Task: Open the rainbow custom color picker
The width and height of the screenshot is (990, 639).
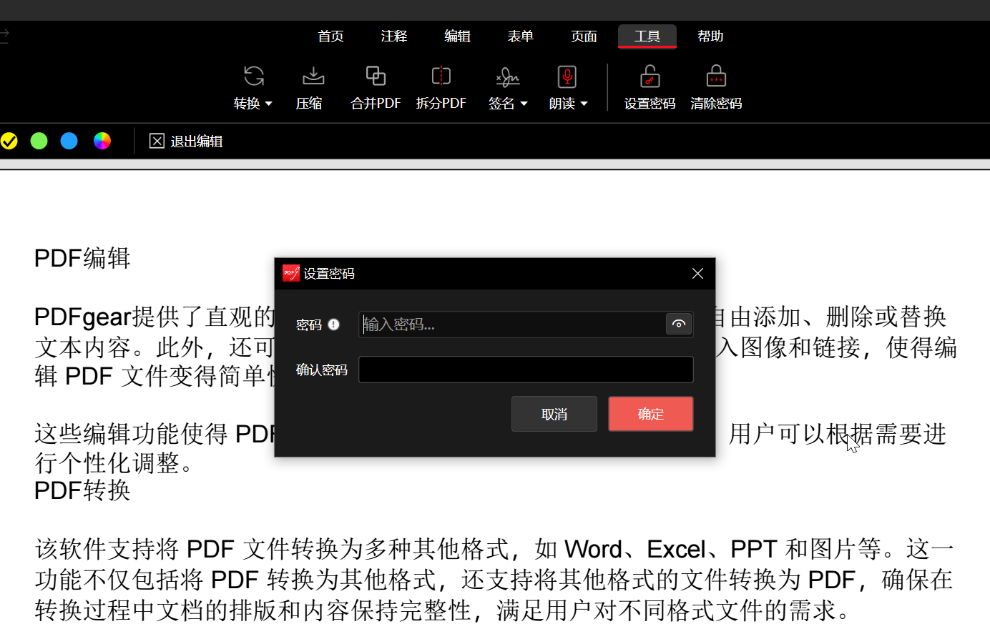Action: [x=102, y=141]
